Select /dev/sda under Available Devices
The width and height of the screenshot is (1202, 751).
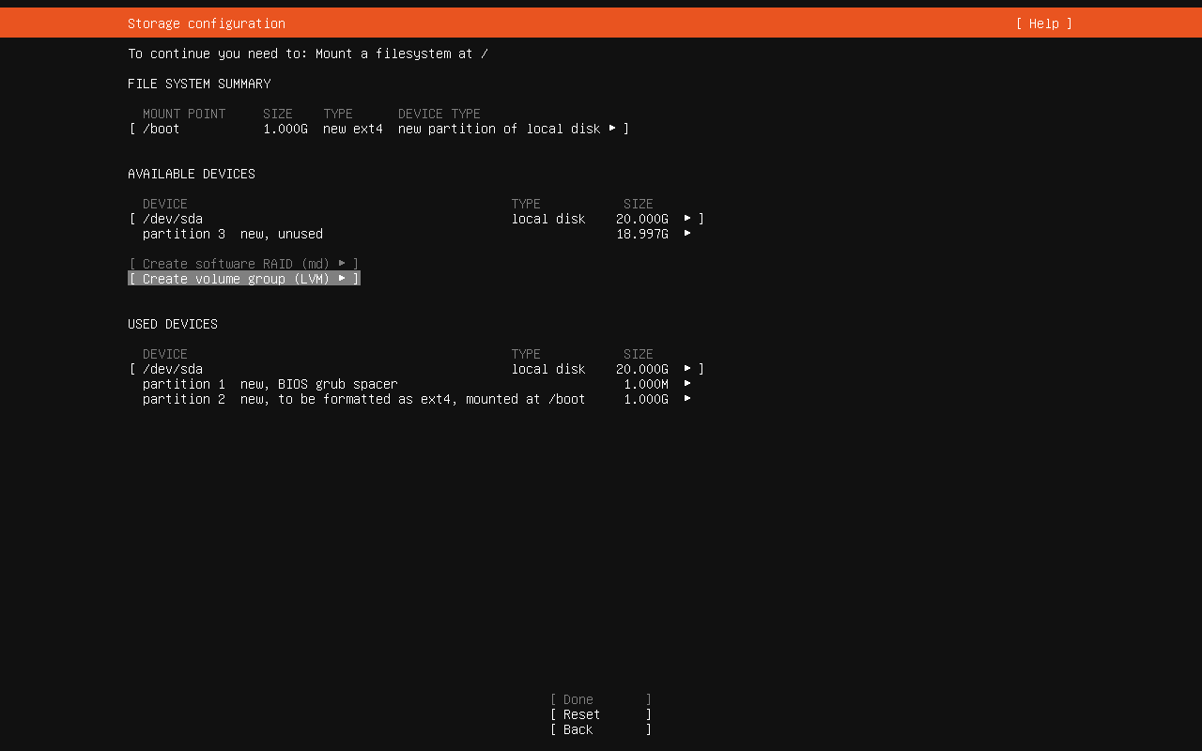click(x=173, y=219)
